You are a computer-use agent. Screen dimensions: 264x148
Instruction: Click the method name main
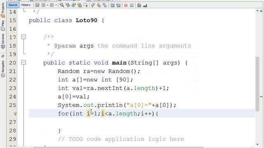119,63
